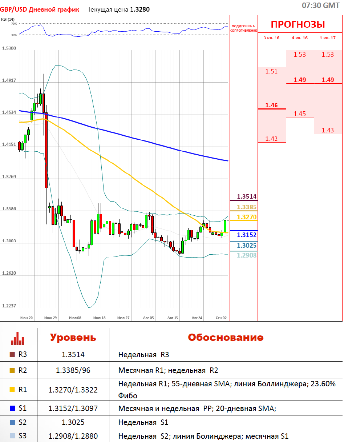Click the 'Текущая цена 1.3280' label
The width and height of the screenshot is (344, 442).
pyautogui.click(x=119, y=9)
